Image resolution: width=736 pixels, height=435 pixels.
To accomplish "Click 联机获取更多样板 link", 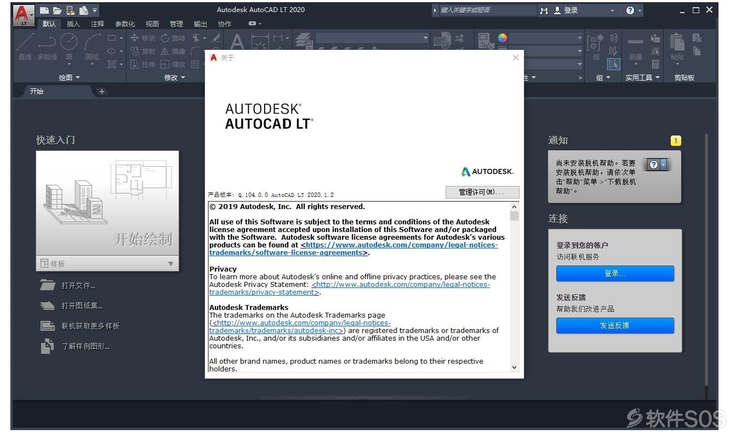I will tap(80, 326).
